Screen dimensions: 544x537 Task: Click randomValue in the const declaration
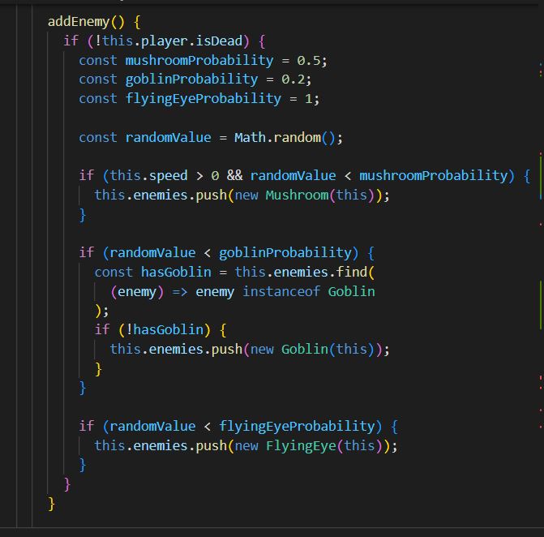pyautogui.click(x=169, y=137)
